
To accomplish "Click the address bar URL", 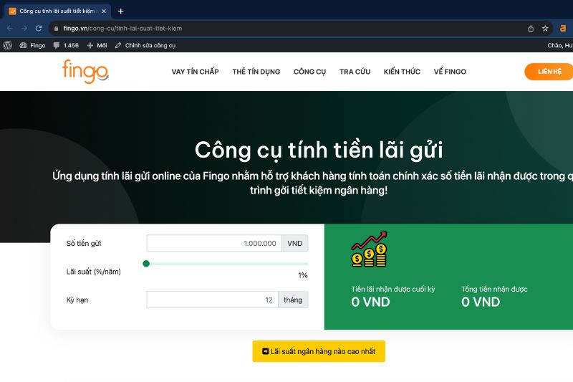I will coord(122,28).
